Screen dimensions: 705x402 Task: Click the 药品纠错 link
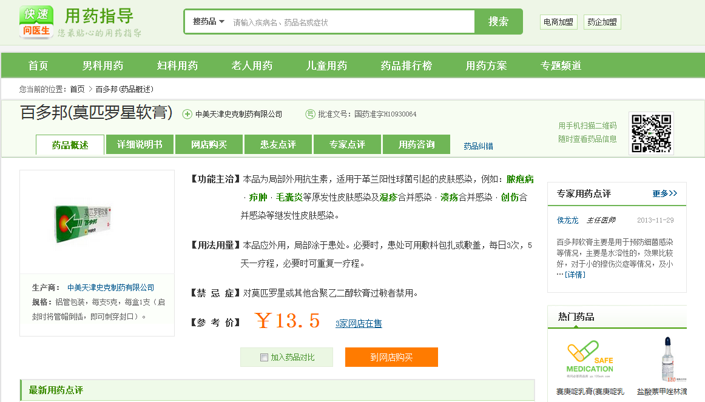coord(478,146)
